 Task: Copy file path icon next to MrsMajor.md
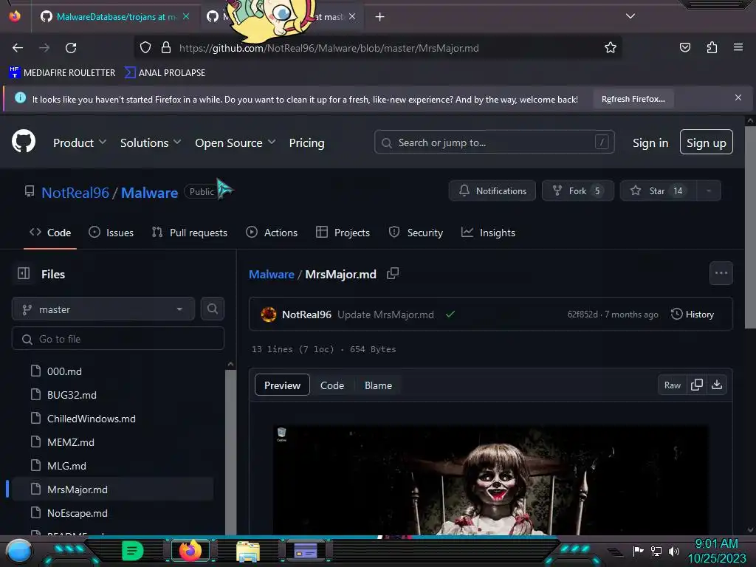(x=393, y=273)
